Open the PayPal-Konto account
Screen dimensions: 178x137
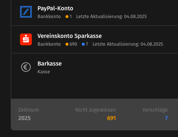click(94, 12)
